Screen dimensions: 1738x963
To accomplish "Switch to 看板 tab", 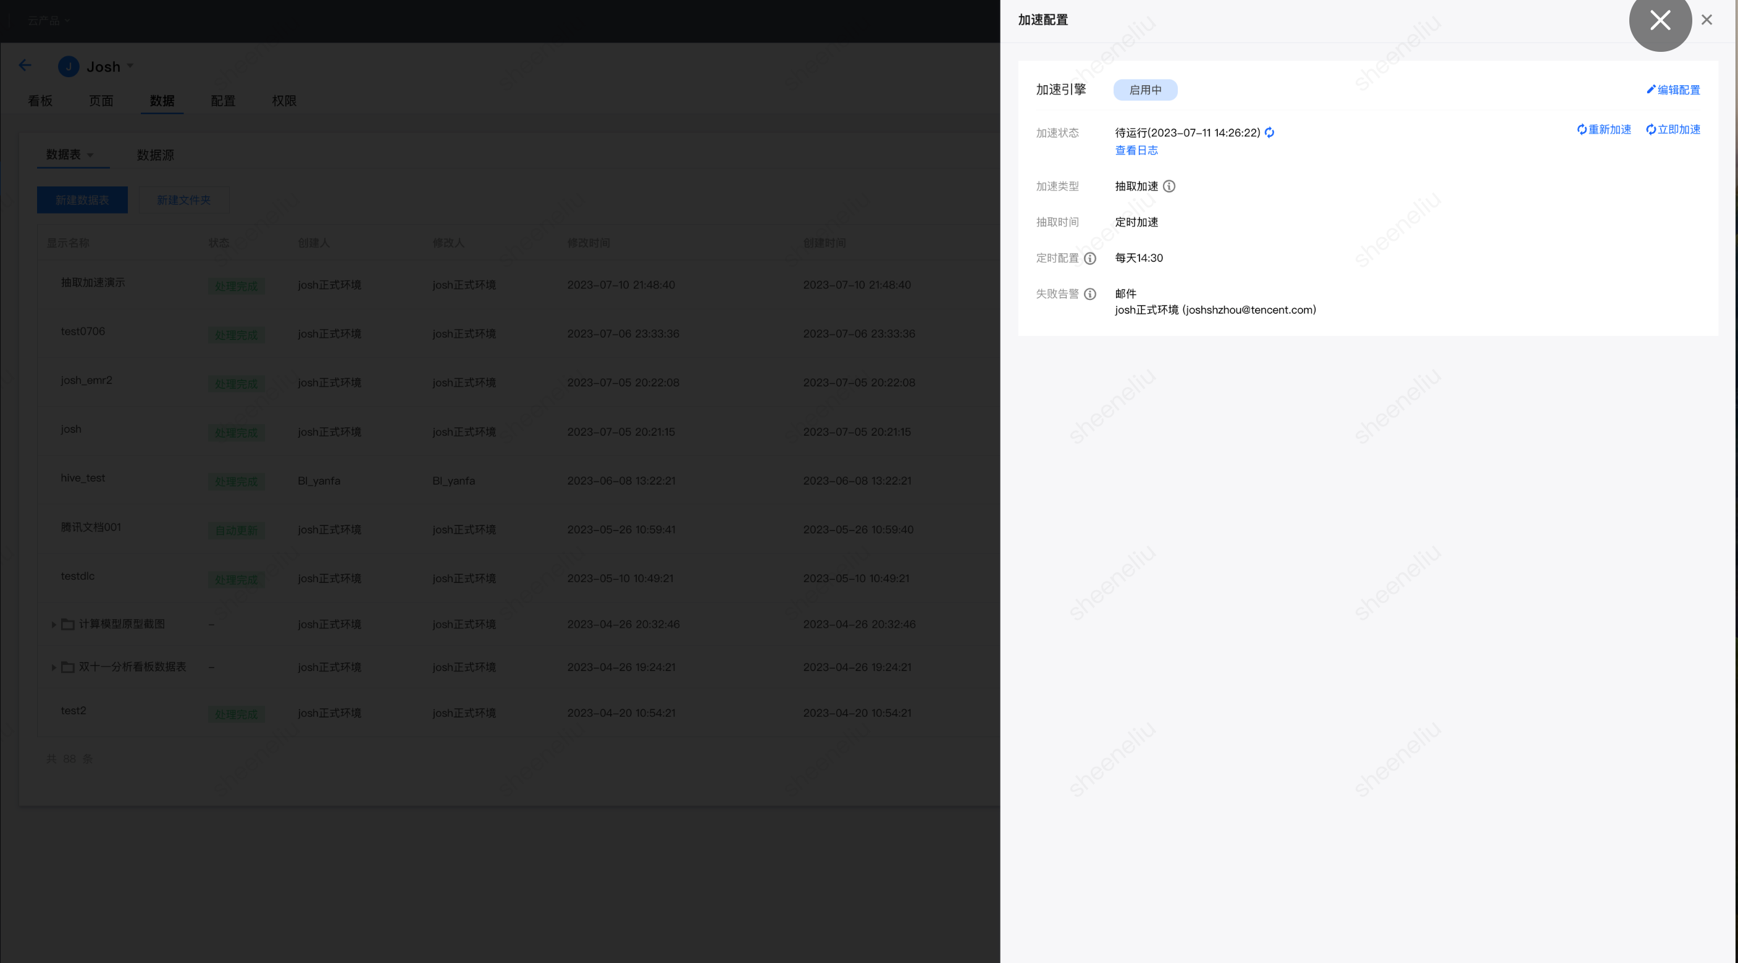I will pos(40,101).
